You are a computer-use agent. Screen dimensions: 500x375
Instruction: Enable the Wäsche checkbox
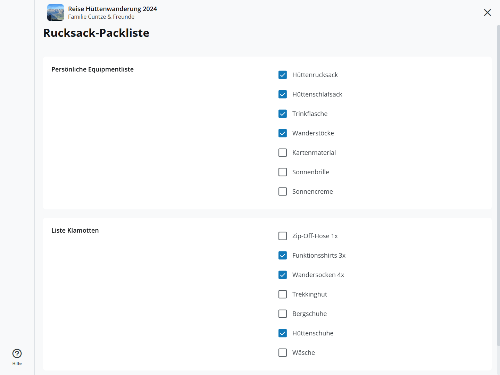tap(283, 353)
